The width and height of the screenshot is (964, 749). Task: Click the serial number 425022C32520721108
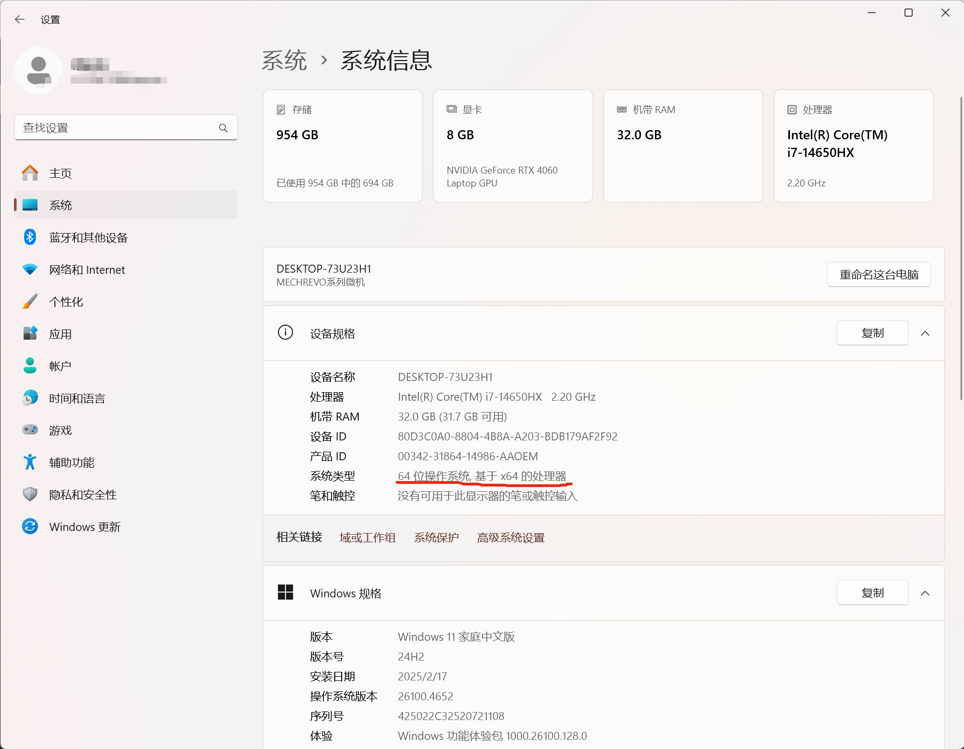tap(451, 716)
